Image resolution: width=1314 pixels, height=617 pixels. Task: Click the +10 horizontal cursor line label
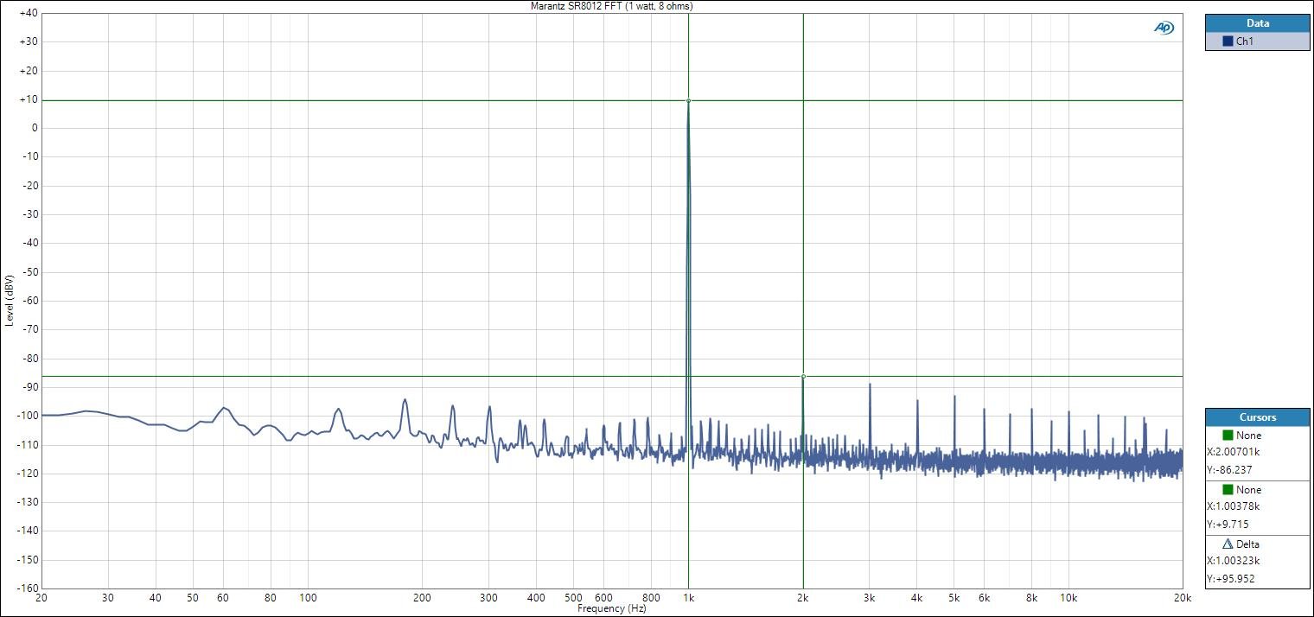pyautogui.click(x=27, y=99)
